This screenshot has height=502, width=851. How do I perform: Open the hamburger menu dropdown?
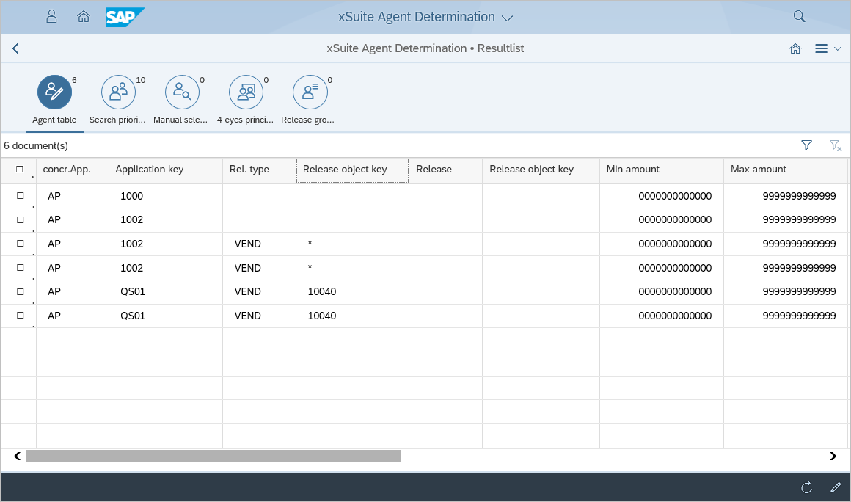(828, 48)
